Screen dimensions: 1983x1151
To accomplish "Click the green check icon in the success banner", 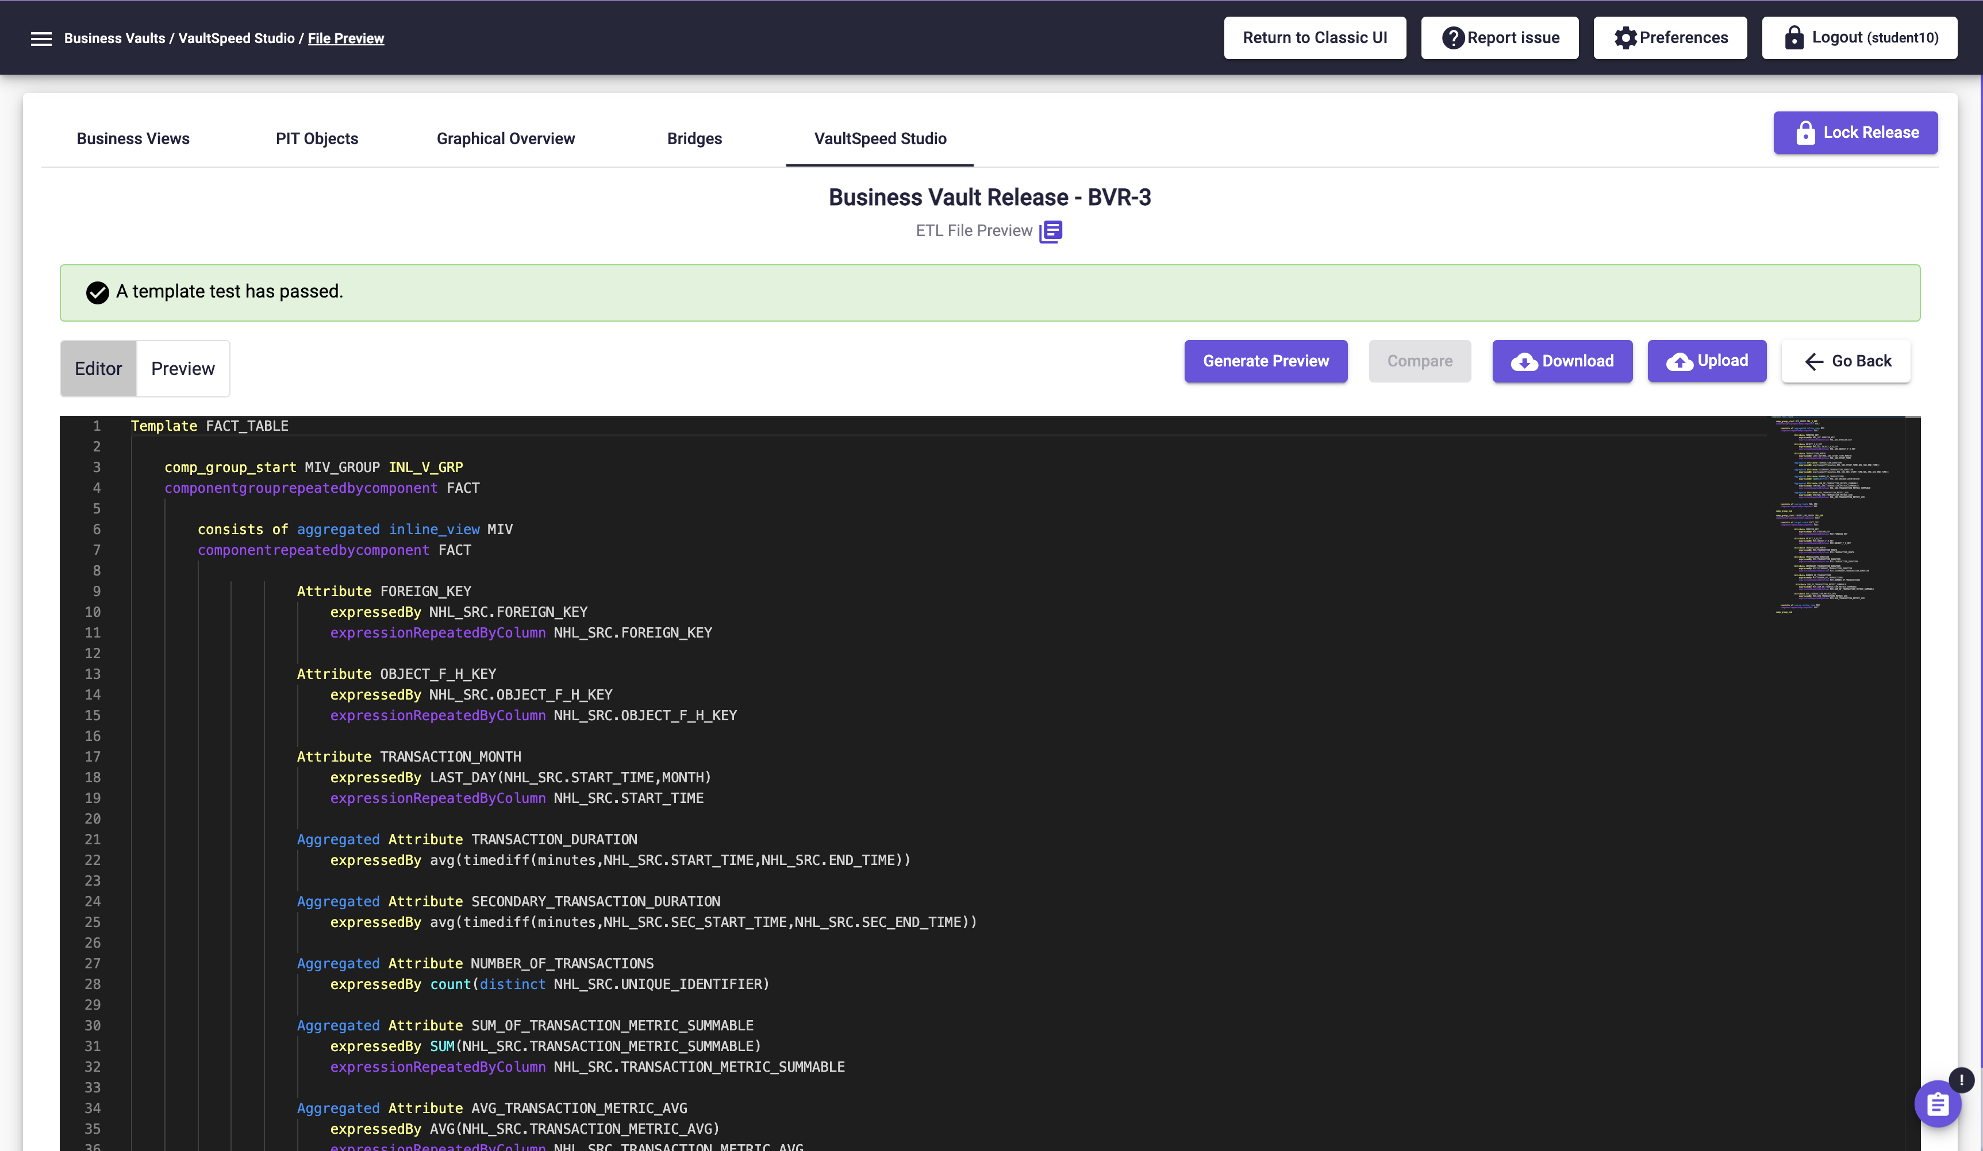I will point(98,292).
